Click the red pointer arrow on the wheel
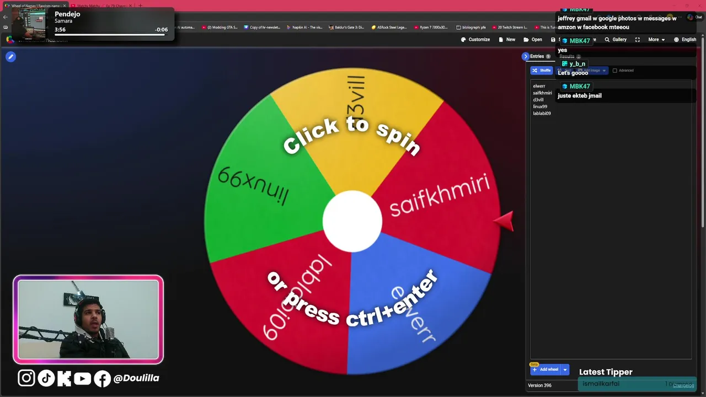 (504, 221)
